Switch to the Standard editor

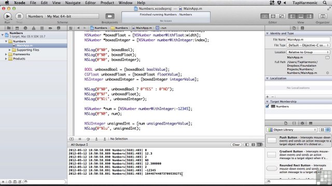tap(265, 16)
